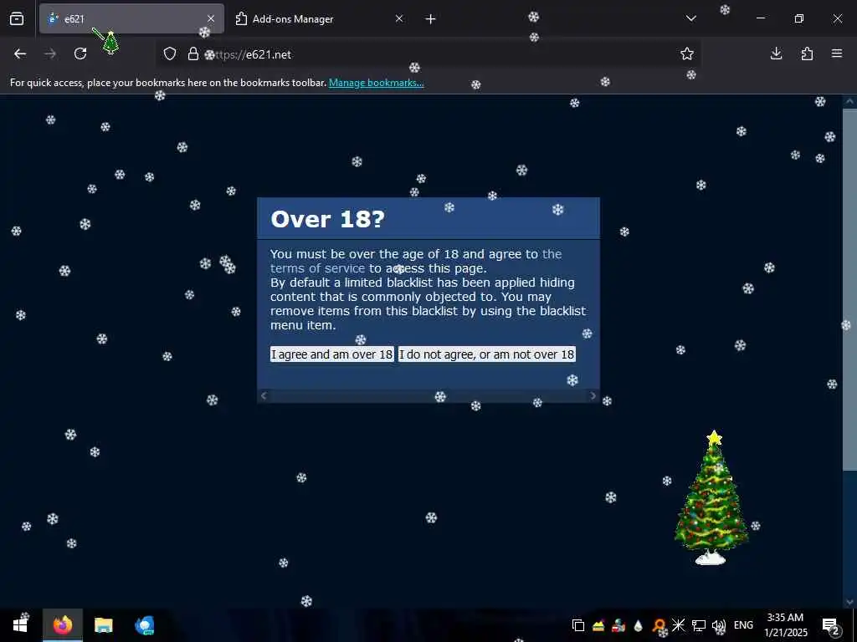This screenshot has height=642, width=857.
Task: Open the tracking protection shield icon
Action: (x=170, y=53)
